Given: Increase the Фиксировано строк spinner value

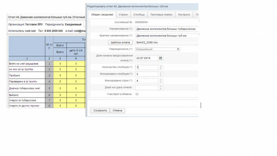Looking at the screenshot, I should 161,80.
